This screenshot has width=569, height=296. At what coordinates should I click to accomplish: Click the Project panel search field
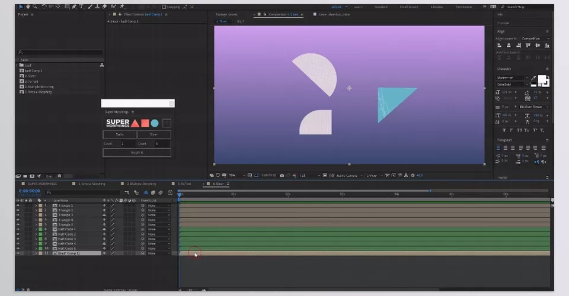tap(60, 53)
